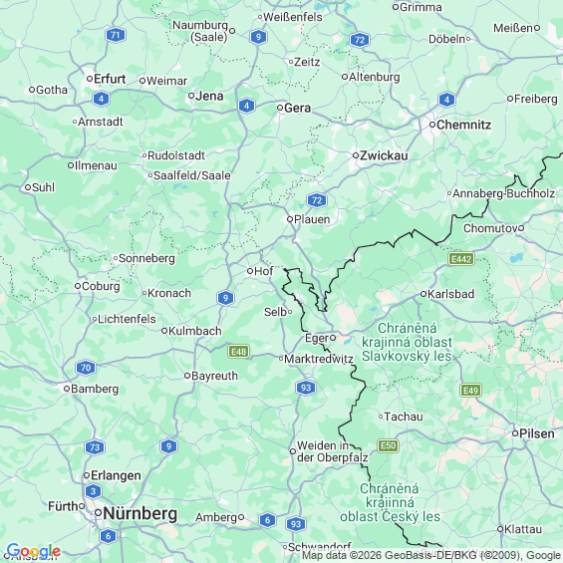The width and height of the screenshot is (563, 563).
Task: Click the E49 route marker near Pilsen
Action: pos(470,391)
